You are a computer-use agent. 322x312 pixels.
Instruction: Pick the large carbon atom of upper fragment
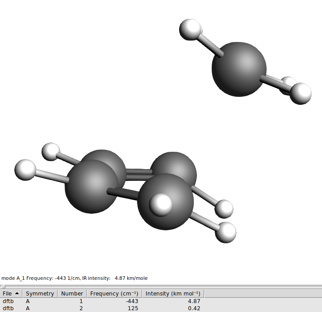click(x=238, y=69)
